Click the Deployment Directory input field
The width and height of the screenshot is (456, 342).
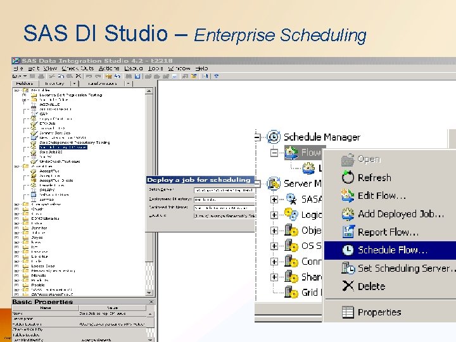point(224,199)
